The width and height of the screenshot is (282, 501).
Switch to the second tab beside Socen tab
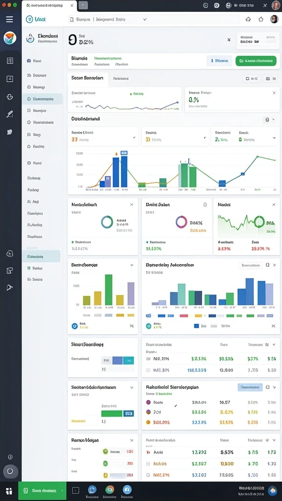point(121,78)
